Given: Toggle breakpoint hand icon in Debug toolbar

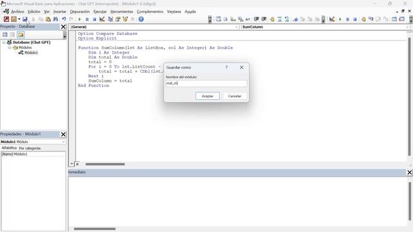Looking at the screenshot, I should click(363, 19).
